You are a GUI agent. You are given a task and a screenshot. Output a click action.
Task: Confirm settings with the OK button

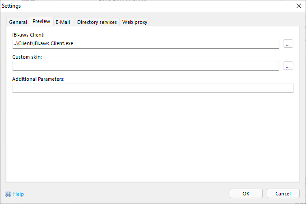pyautogui.click(x=246, y=194)
